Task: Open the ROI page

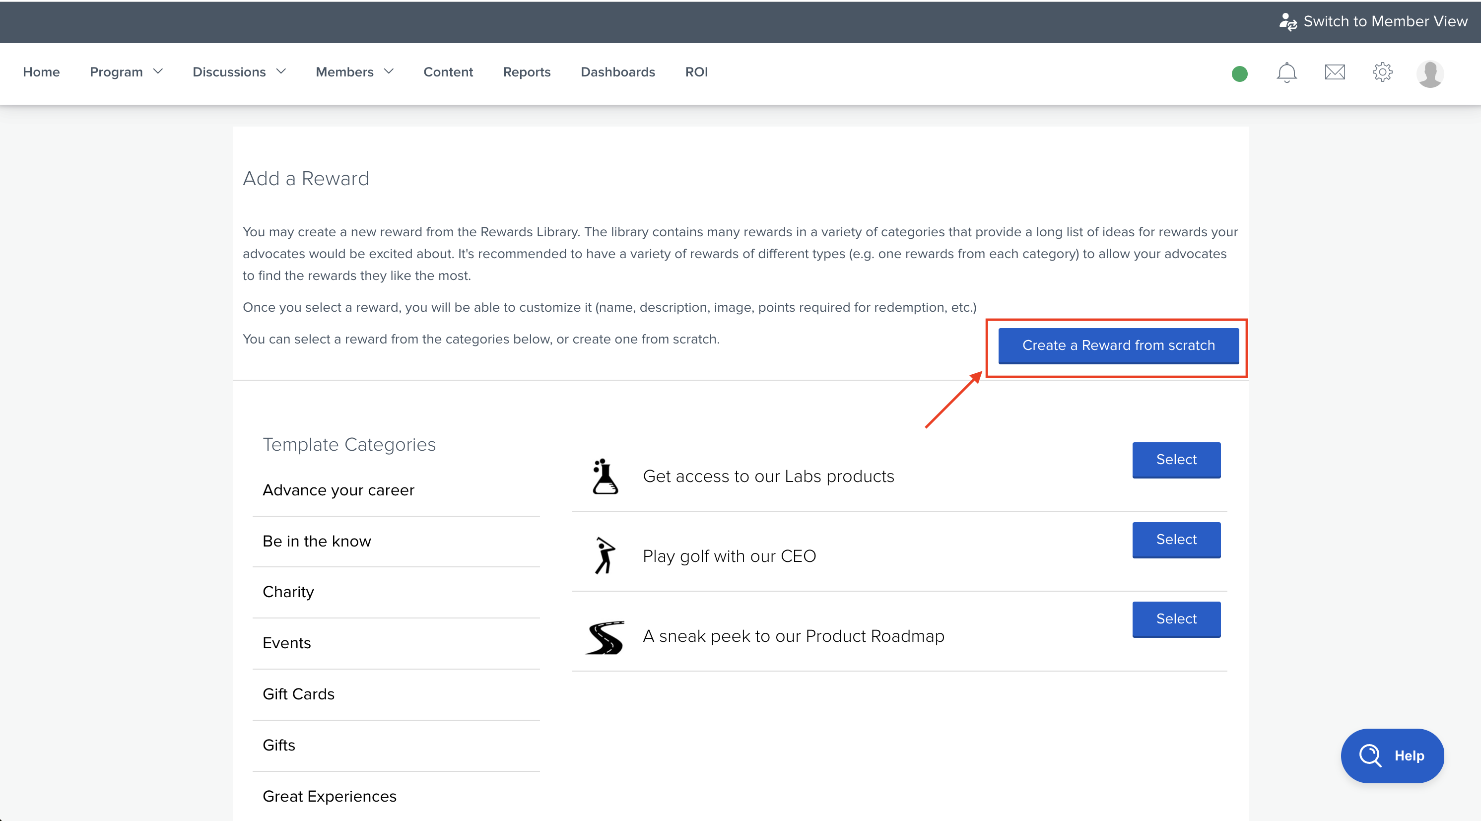Action: click(696, 72)
